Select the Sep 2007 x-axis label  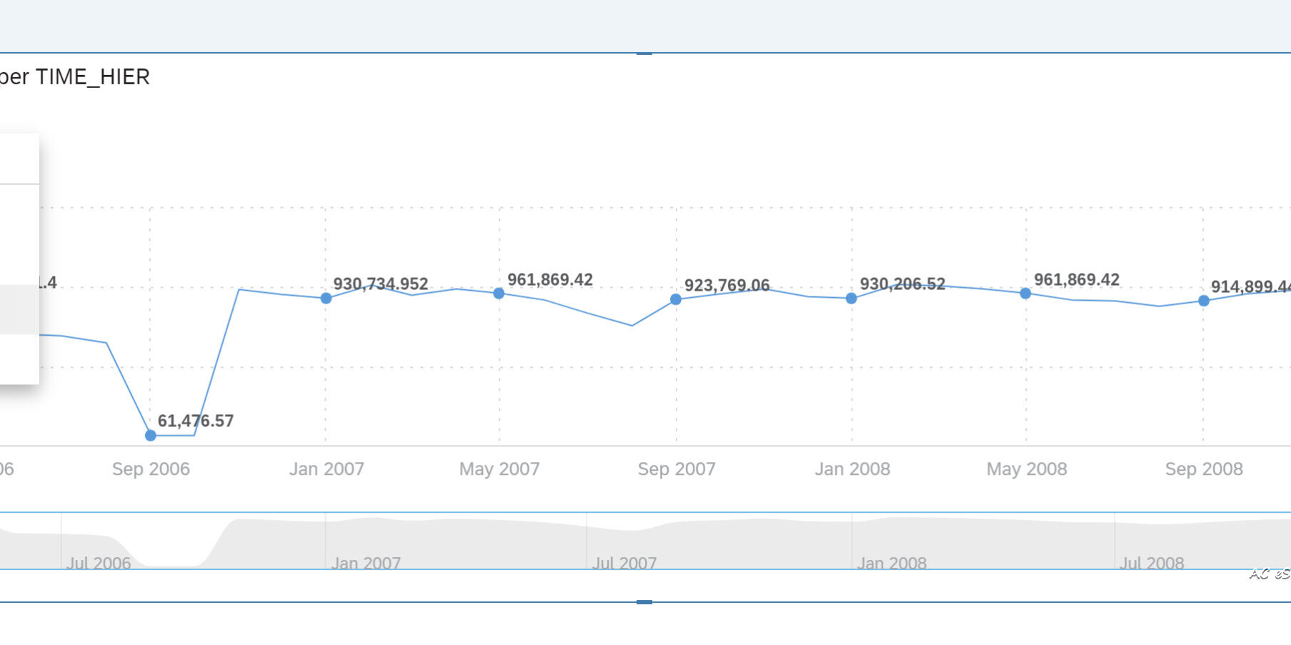(676, 469)
